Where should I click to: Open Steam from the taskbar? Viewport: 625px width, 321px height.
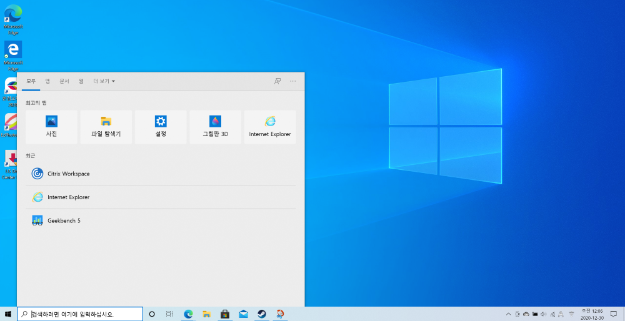tap(262, 314)
